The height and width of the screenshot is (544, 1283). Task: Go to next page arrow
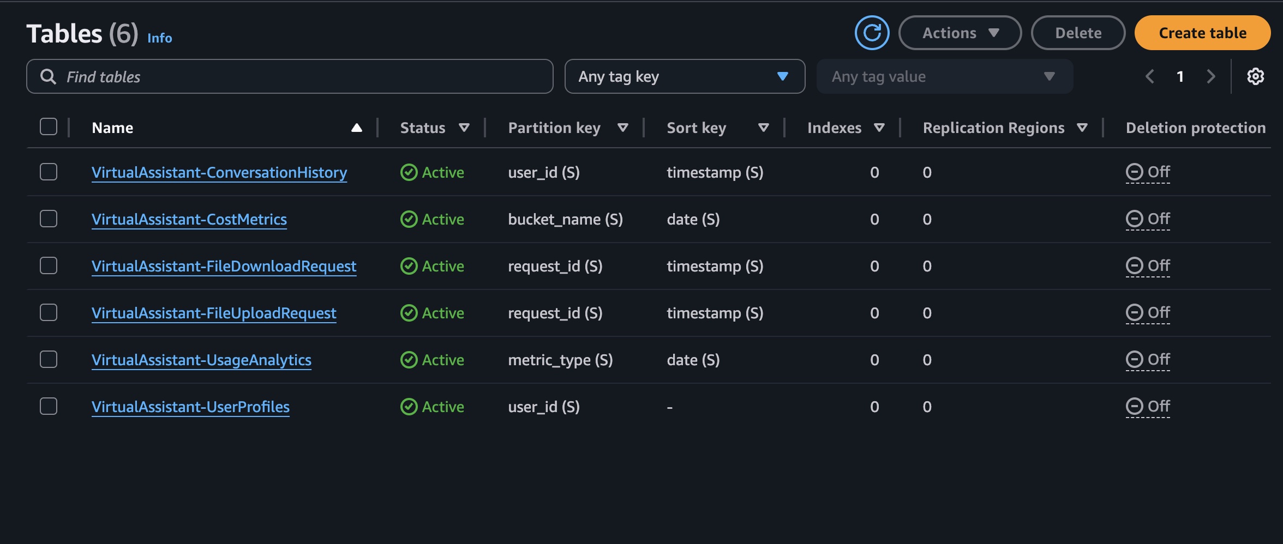1211,76
